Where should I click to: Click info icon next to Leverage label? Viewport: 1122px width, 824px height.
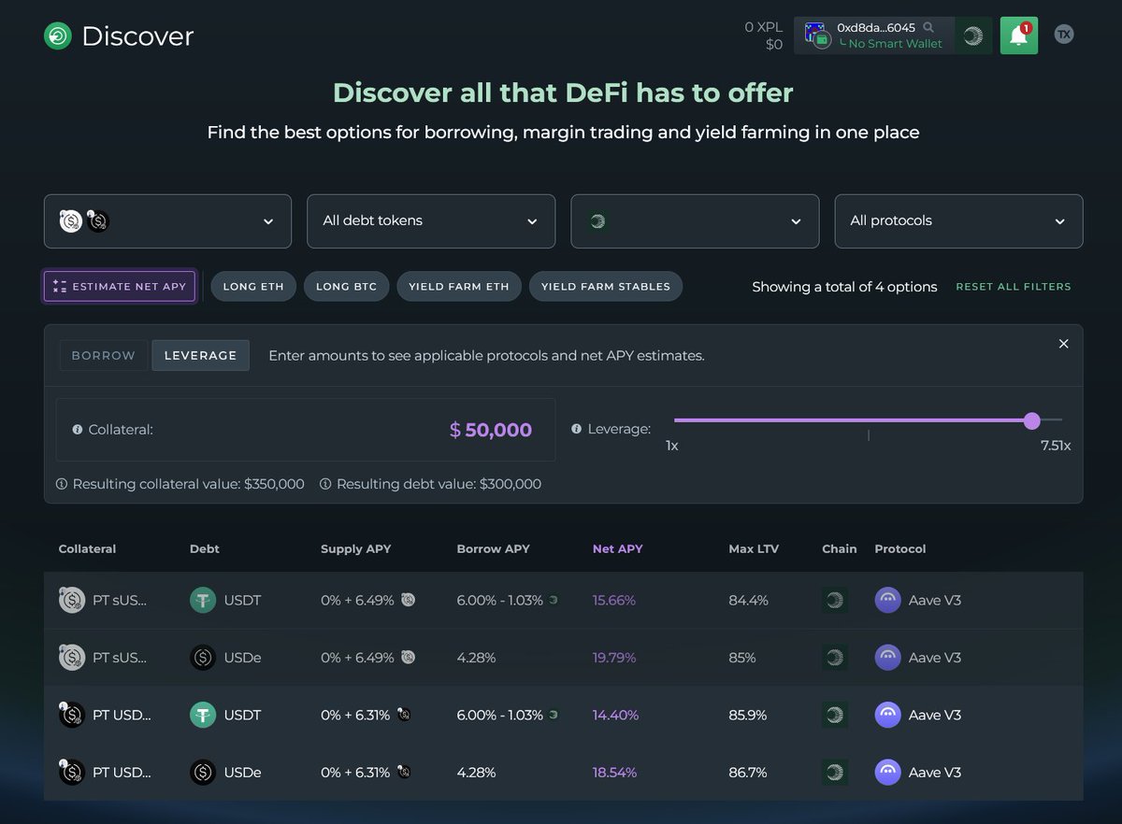pos(577,430)
